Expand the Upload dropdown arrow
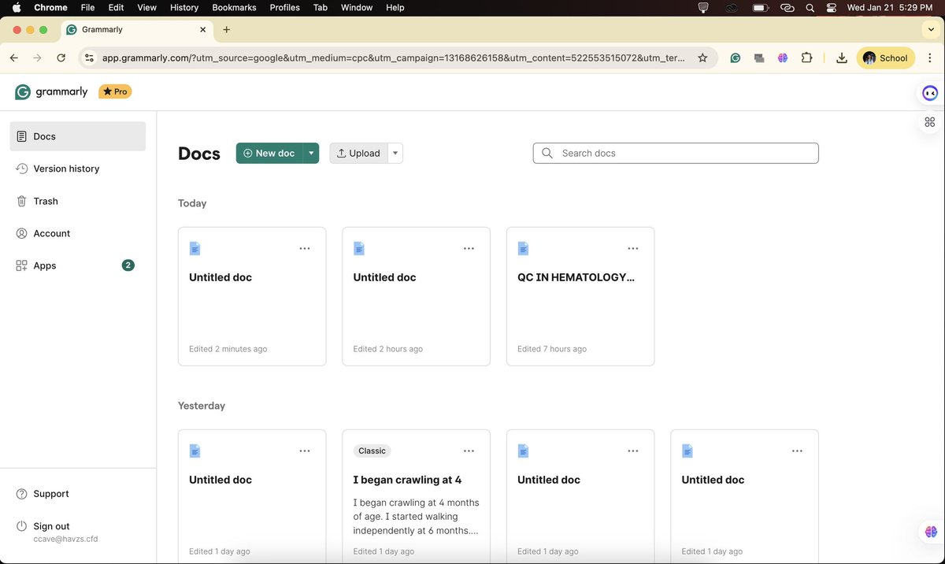The height and width of the screenshot is (564, 945). tap(395, 153)
